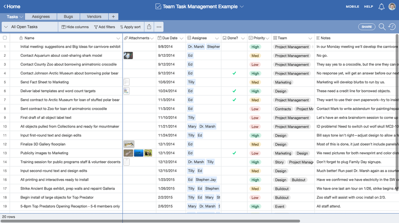Click the High priority tag in row 1
The width and height of the screenshot is (399, 223).
pyautogui.click(x=255, y=47)
